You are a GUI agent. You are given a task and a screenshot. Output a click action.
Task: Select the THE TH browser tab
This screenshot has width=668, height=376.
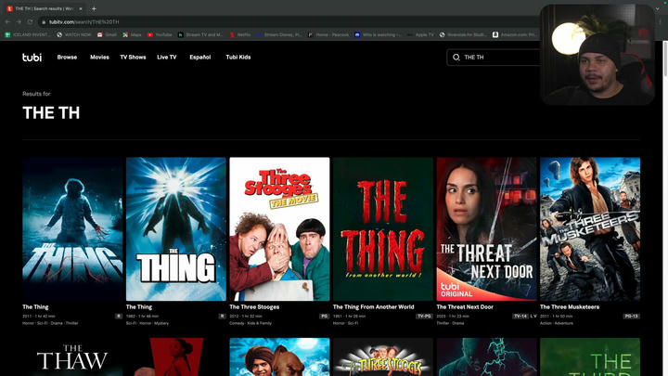tap(45, 8)
